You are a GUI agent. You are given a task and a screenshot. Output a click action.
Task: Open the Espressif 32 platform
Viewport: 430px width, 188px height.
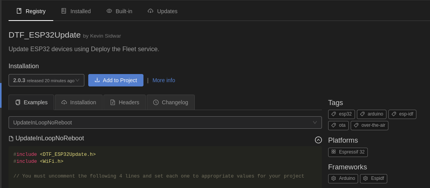pos(348,152)
